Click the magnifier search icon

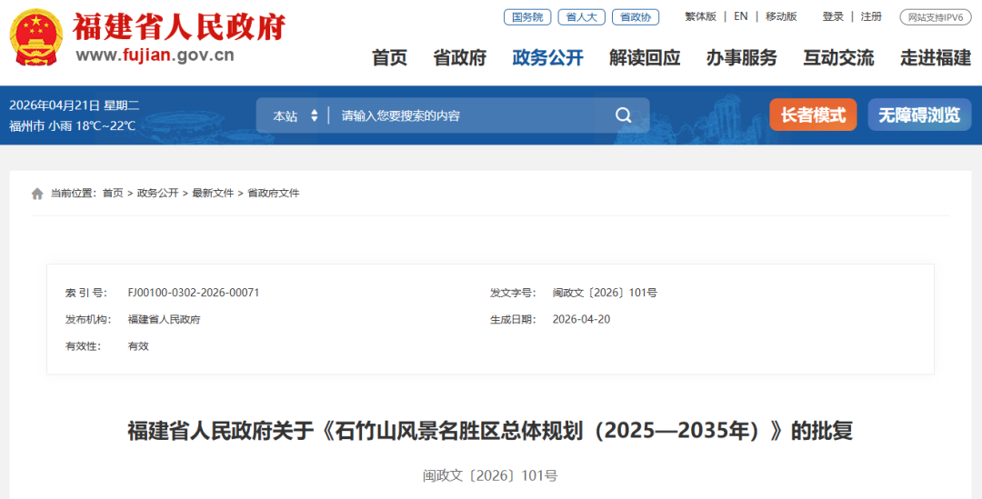pos(623,115)
